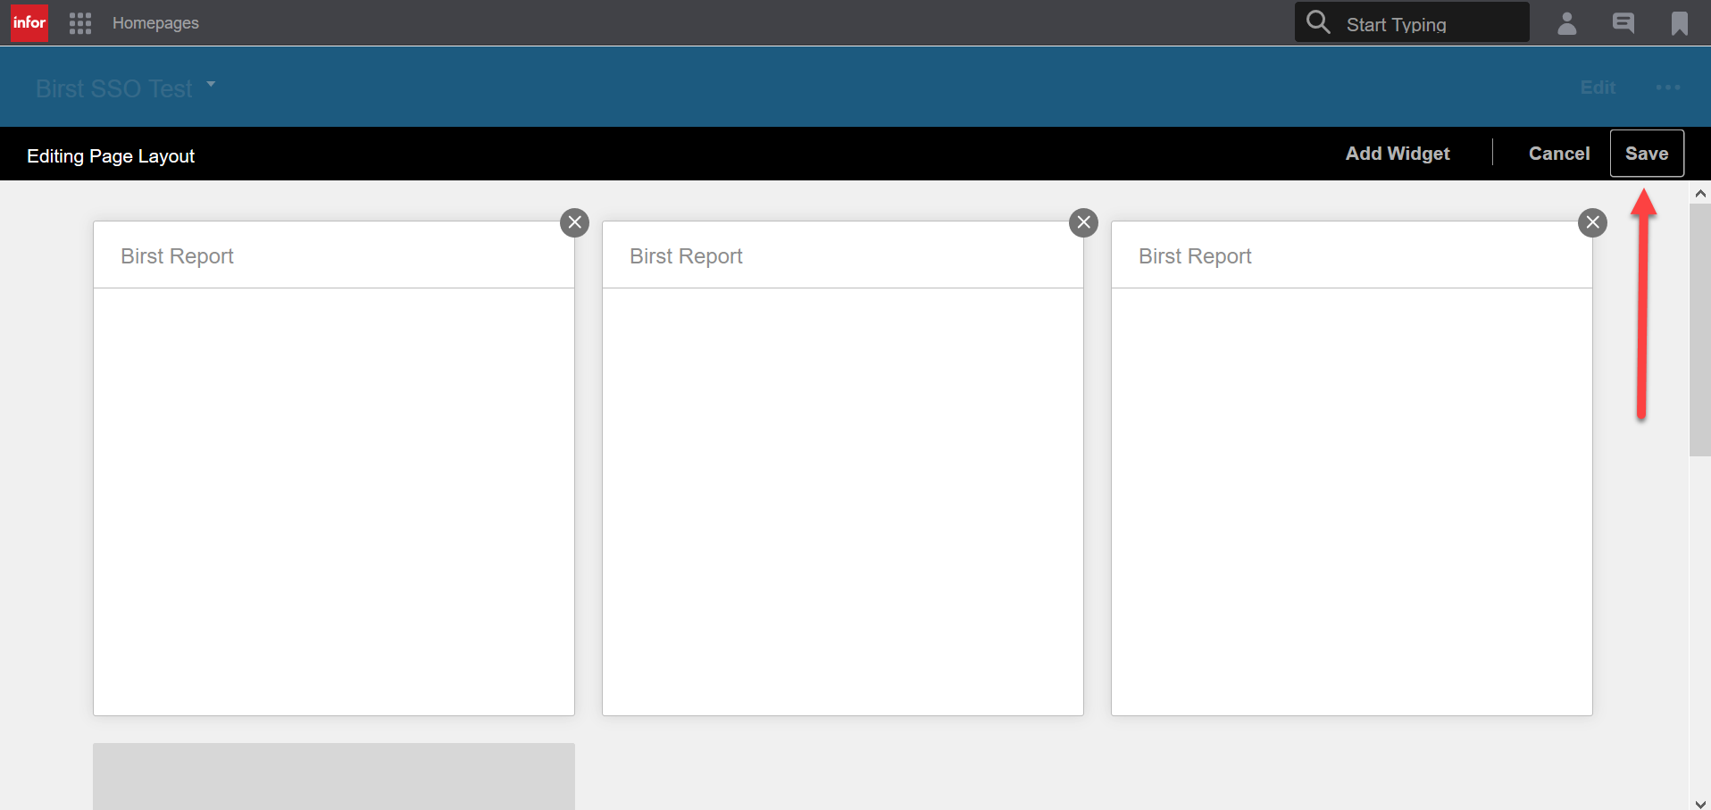Click the gray placeholder widget slot
Image resolution: width=1711 pixels, height=810 pixels.
point(334,776)
